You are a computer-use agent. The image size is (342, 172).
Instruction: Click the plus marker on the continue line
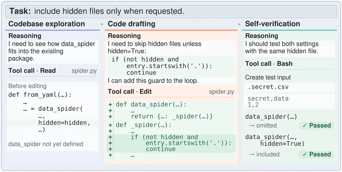110,149
